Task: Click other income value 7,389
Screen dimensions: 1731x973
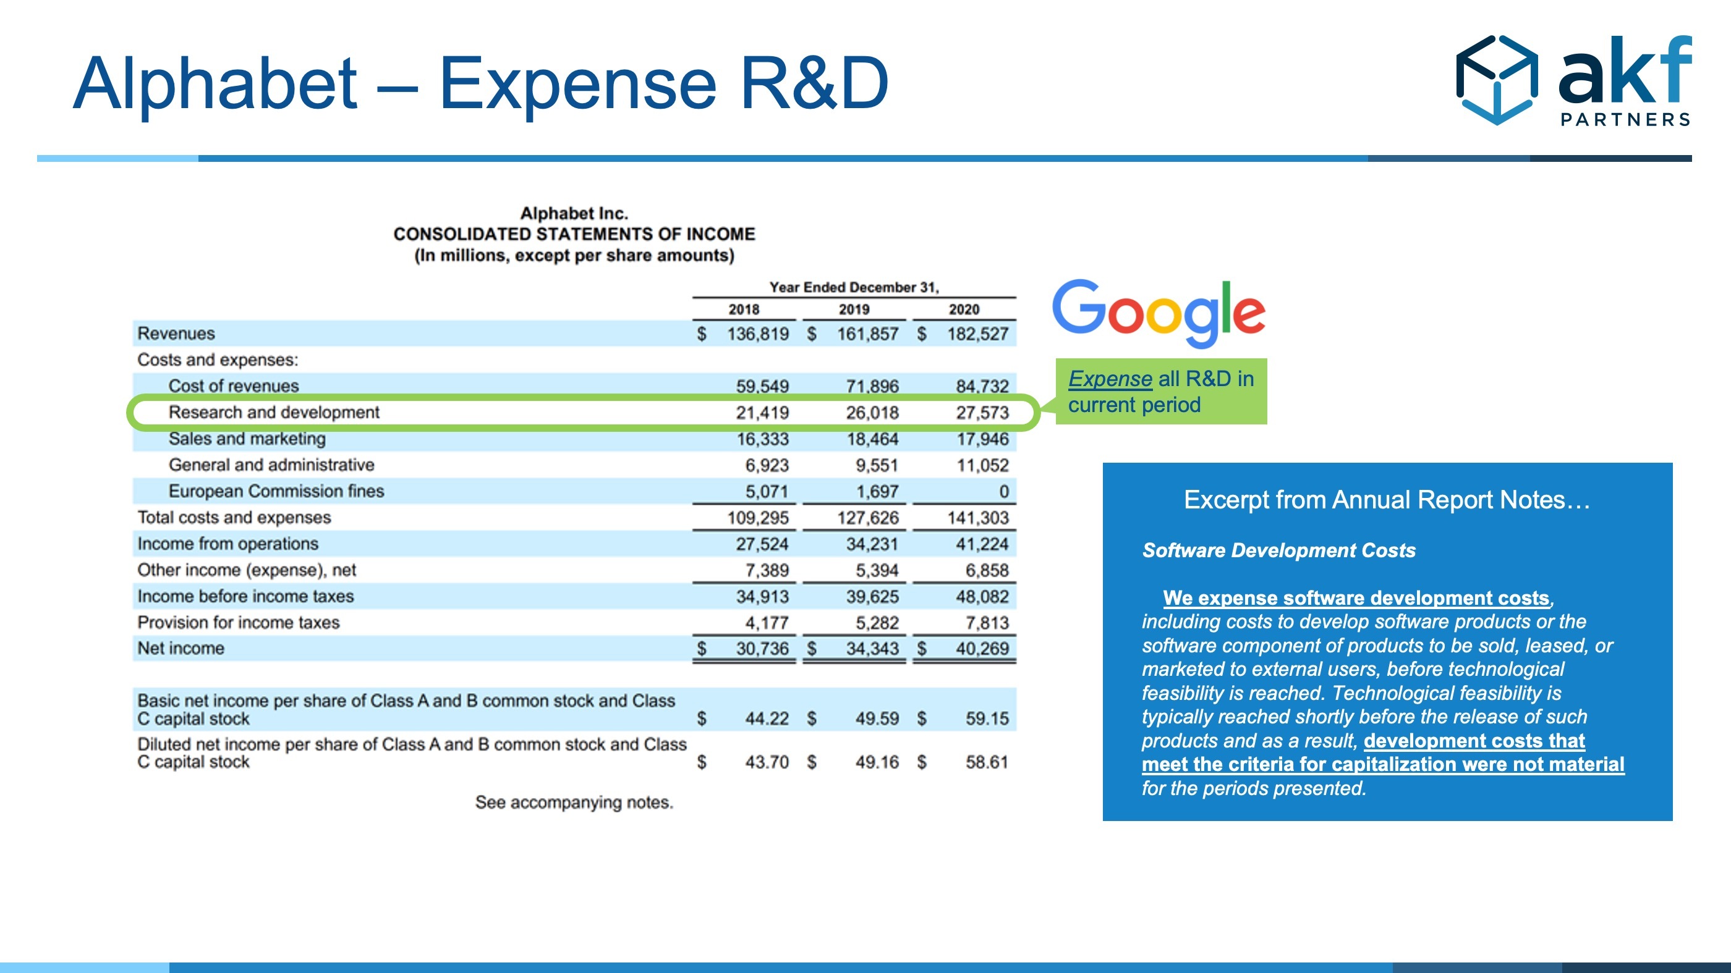Action: (x=767, y=570)
